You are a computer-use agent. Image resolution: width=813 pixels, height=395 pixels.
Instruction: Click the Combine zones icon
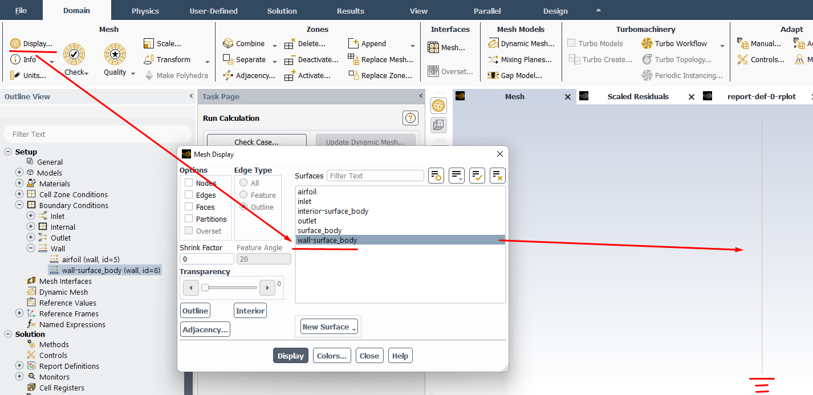coord(228,43)
